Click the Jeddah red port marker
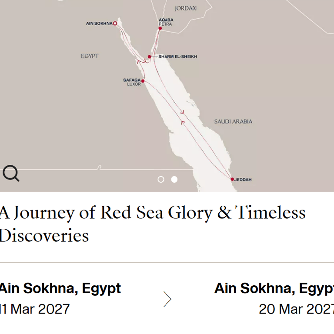The image size is (334, 334). tap(232, 179)
